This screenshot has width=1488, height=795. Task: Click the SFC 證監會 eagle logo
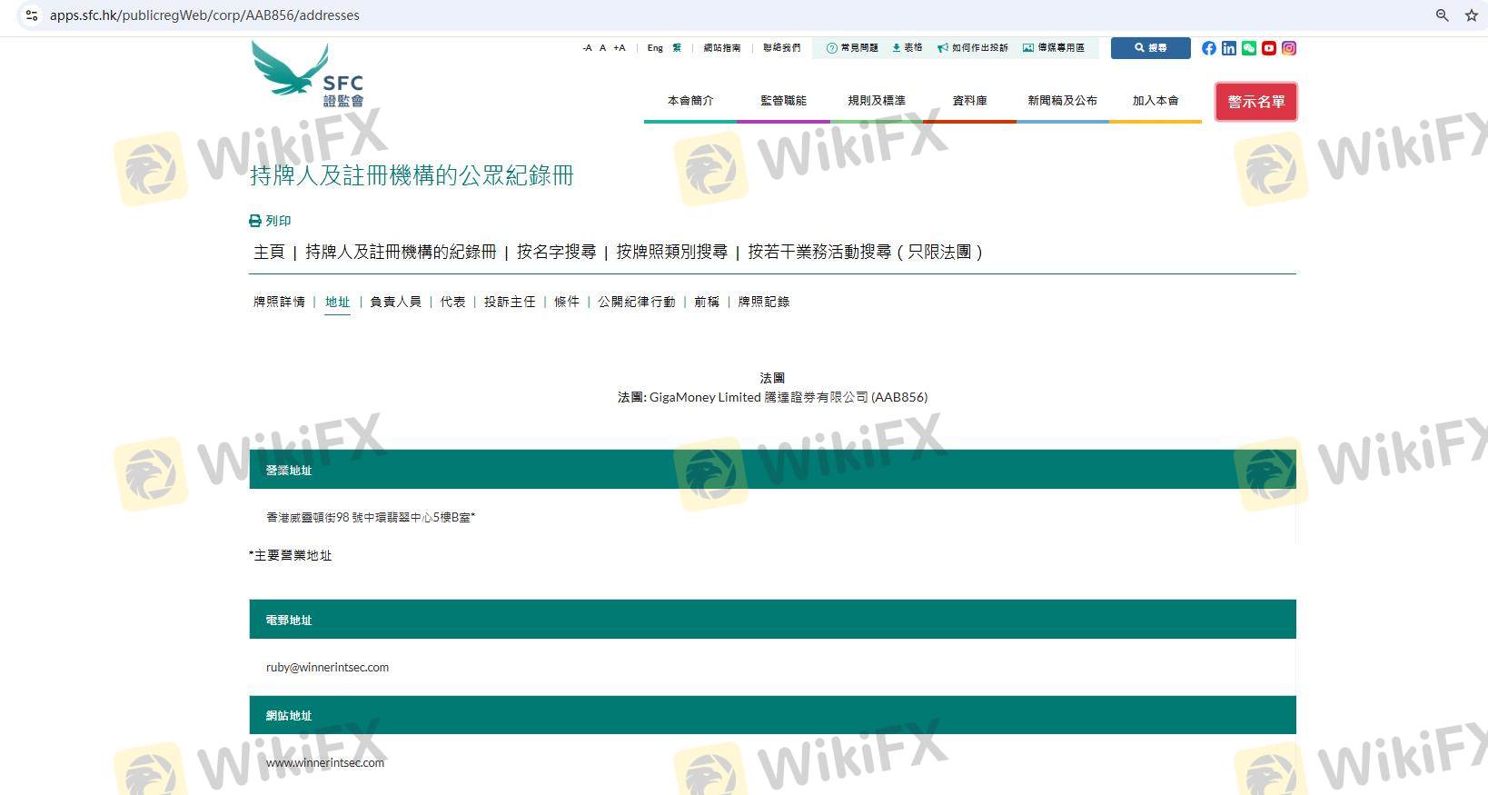[307, 75]
